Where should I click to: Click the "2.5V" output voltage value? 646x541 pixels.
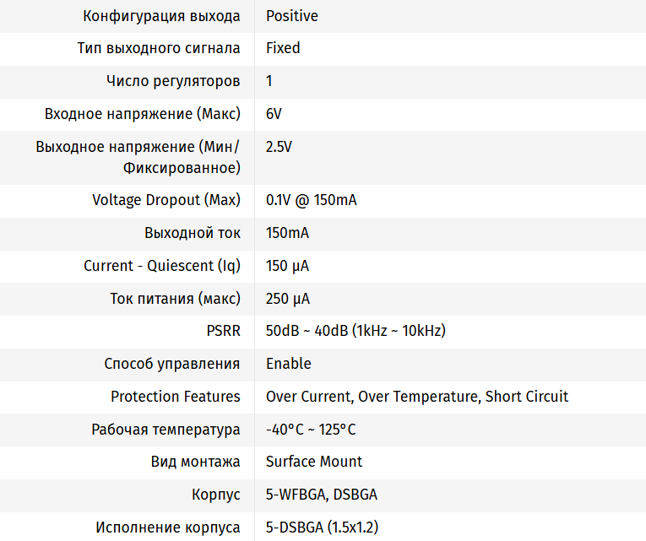pos(279,147)
